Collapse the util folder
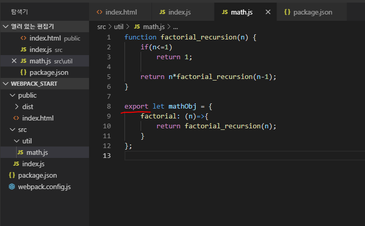This screenshot has width=365, height=226. tap(17, 141)
